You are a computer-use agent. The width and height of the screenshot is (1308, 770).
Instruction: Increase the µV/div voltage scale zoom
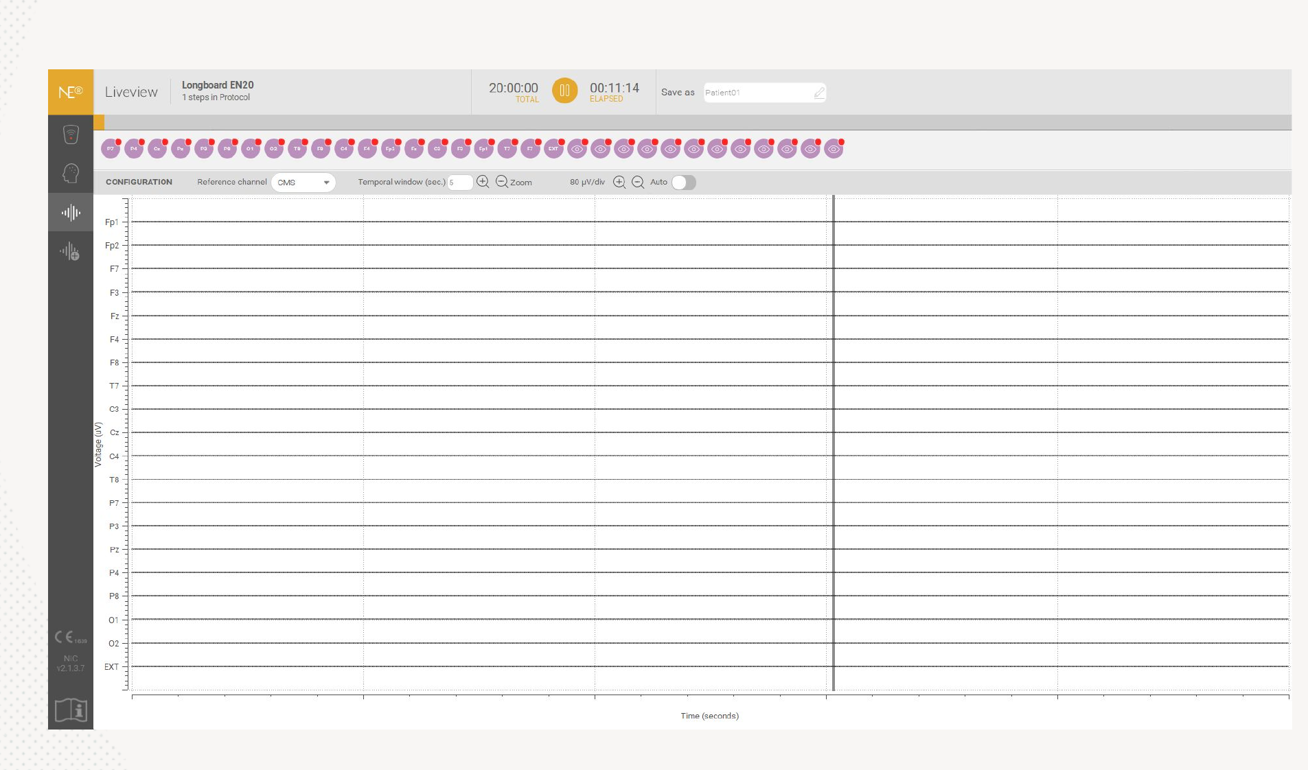(619, 182)
